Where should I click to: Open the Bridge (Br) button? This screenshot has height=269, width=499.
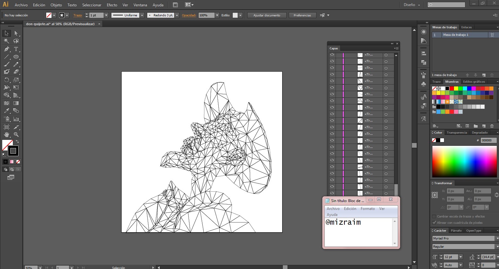(x=175, y=5)
